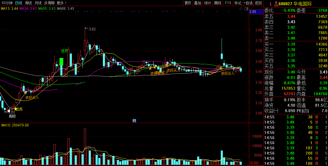
Task: Click the 返回 back button
Action: (x=258, y=3)
